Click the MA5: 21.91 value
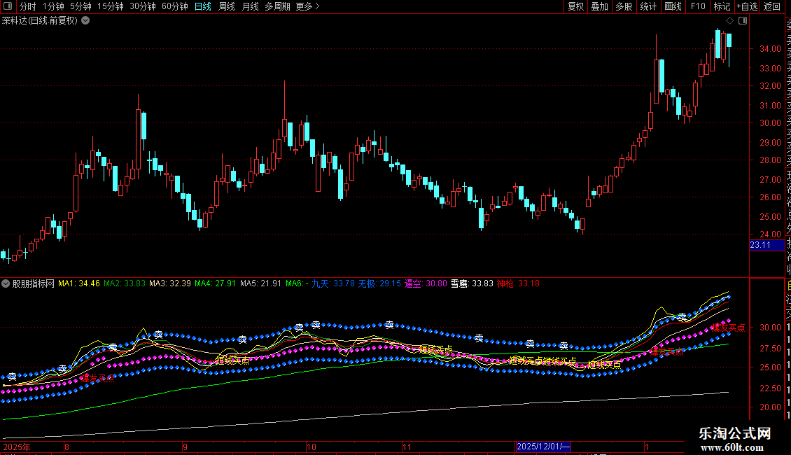The width and height of the screenshot is (791, 455). [x=261, y=283]
